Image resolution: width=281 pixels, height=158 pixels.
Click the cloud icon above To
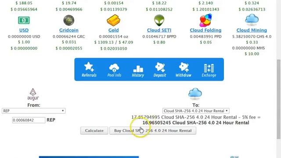coord(195,93)
